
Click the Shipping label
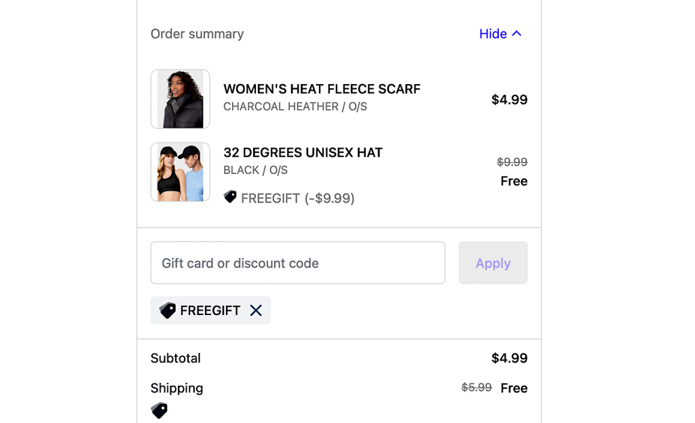coord(176,388)
